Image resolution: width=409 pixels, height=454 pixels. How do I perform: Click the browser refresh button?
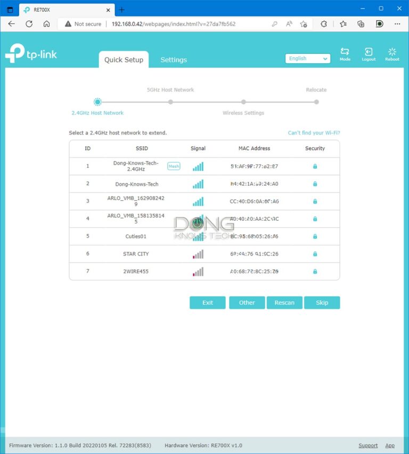29,24
